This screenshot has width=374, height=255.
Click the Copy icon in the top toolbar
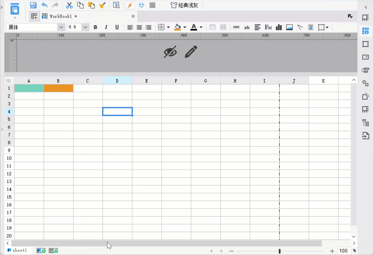click(x=80, y=5)
